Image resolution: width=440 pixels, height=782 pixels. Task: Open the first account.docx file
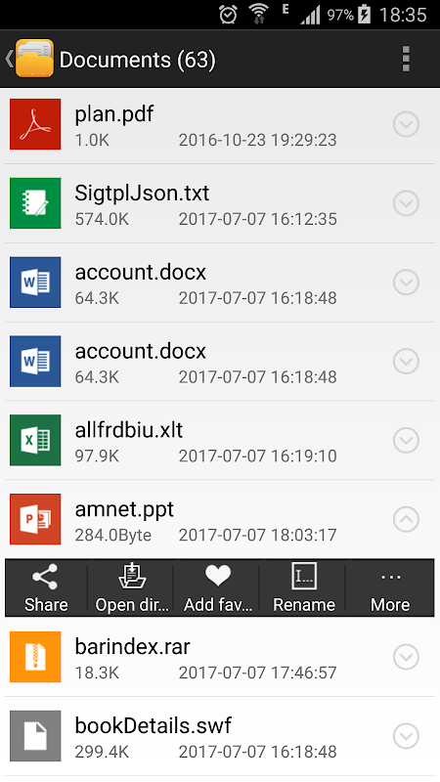(x=220, y=282)
